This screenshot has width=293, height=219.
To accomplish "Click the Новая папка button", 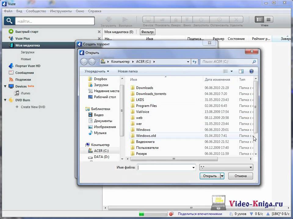I will [x=128, y=71].
